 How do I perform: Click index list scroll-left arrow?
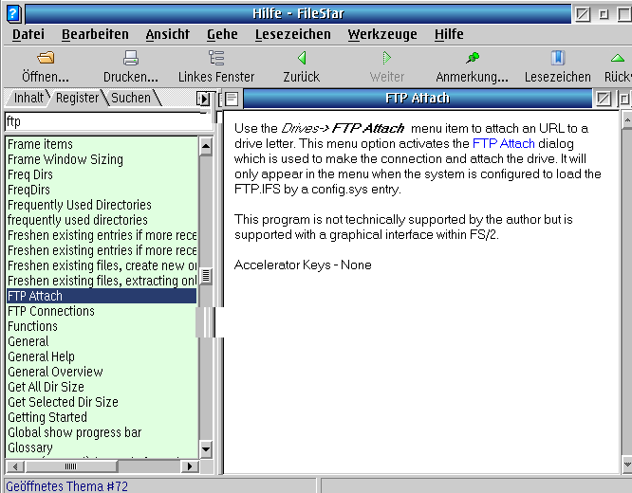point(15,466)
